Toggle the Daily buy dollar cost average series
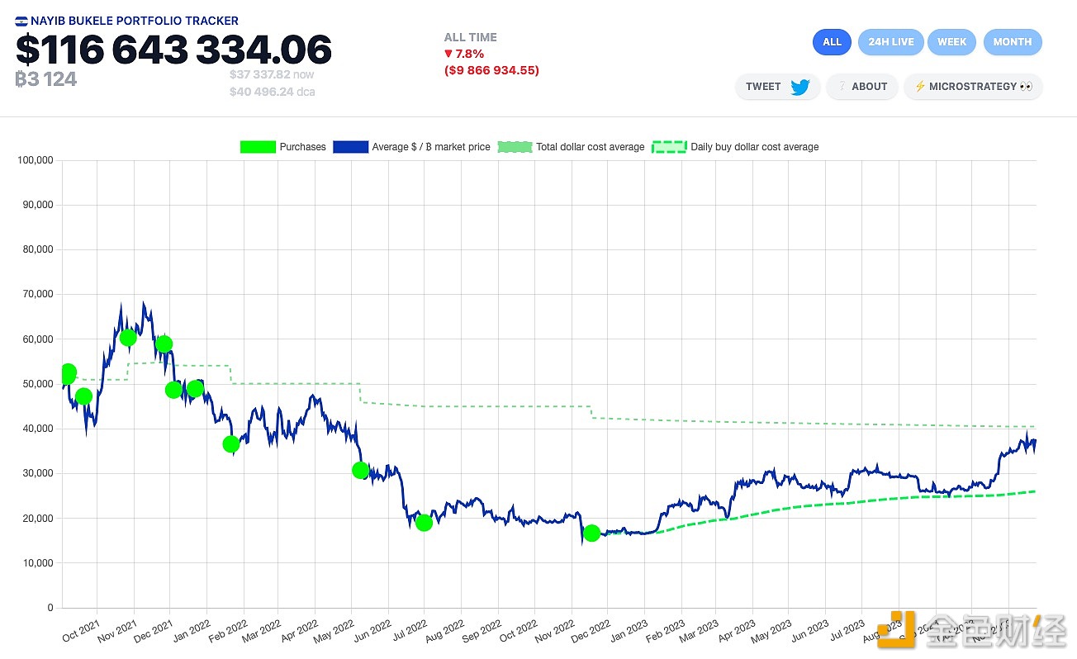 point(736,147)
